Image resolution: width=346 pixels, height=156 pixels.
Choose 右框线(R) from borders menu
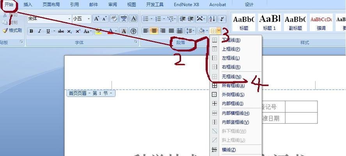click(236, 67)
